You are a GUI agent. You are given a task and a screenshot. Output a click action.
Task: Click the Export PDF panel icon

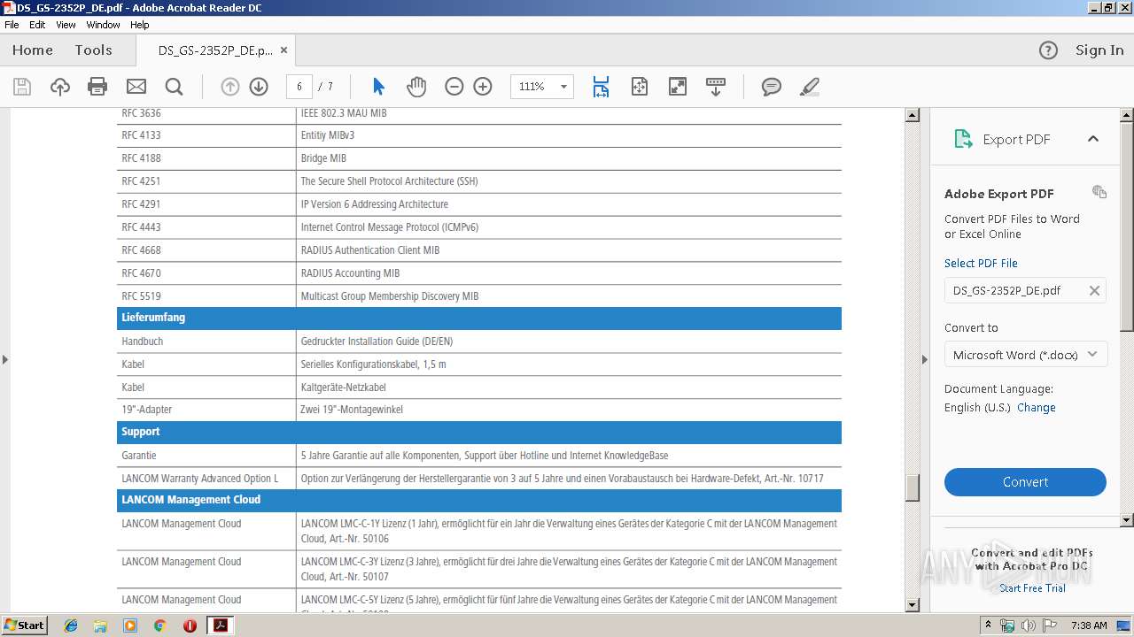coord(963,139)
